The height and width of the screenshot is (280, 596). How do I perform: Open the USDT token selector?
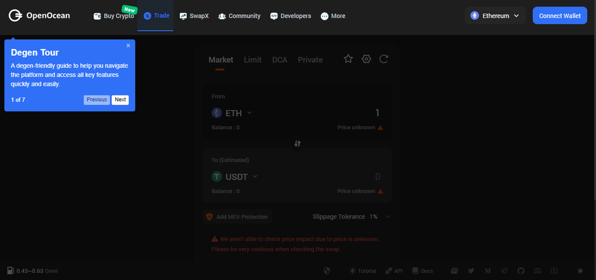click(x=235, y=176)
